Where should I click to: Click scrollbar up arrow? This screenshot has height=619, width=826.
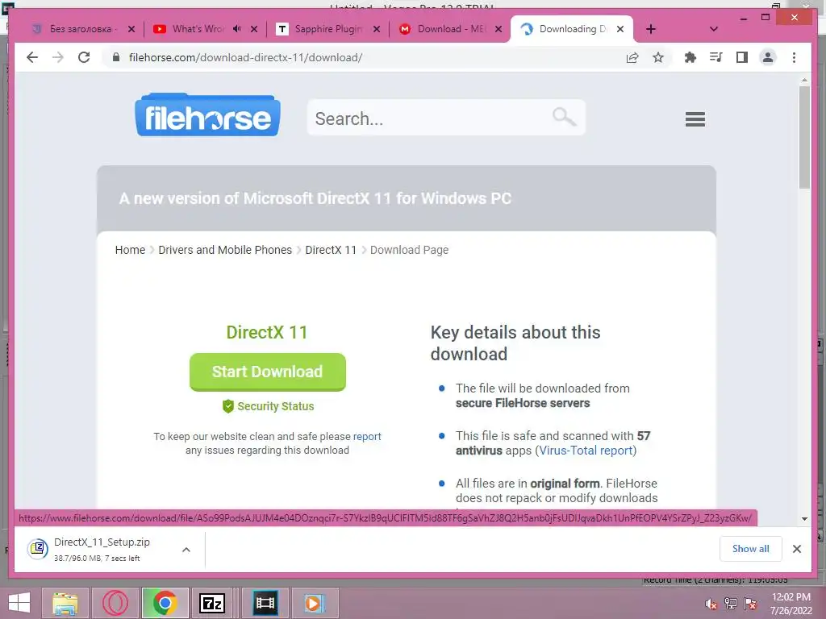pyautogui.click(x=804, y=80)
